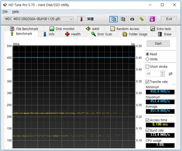Click the Maximum 453.4 MB/s value
This screenshot has width=182, height=151.
point(160,101)
